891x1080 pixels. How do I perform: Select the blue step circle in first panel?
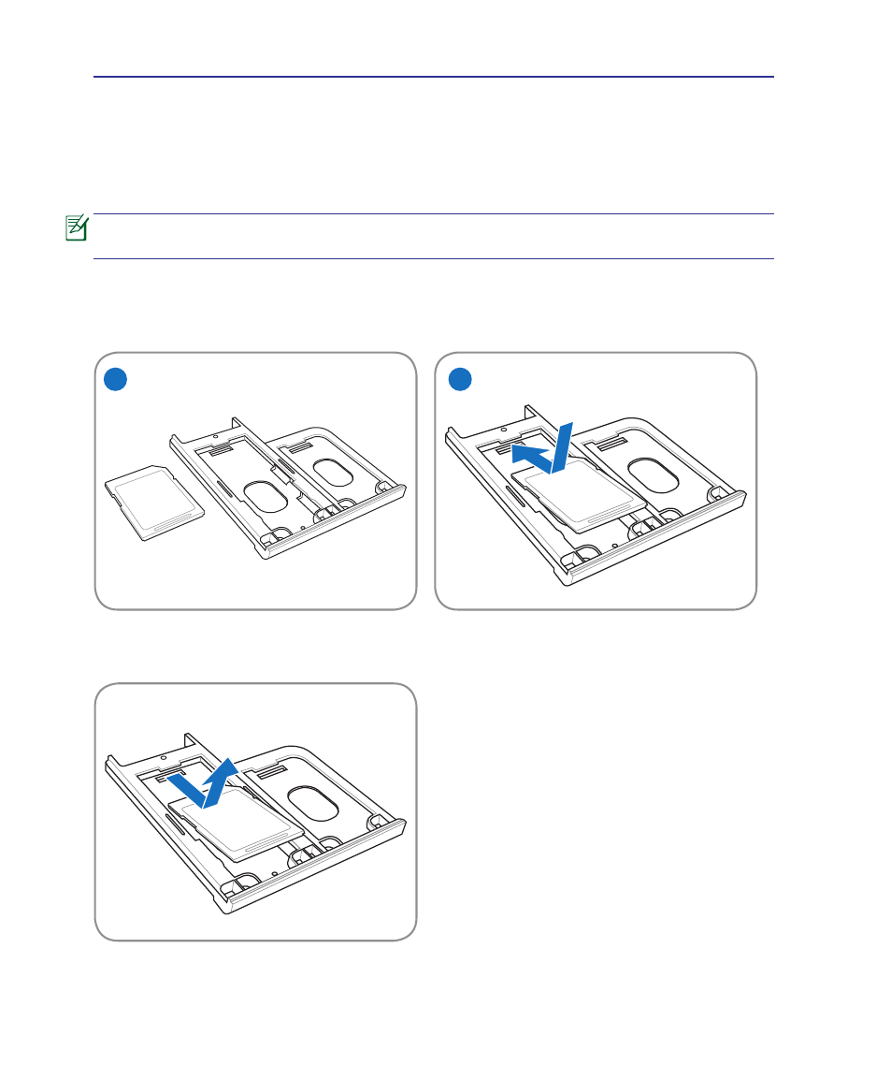point(116,380)
